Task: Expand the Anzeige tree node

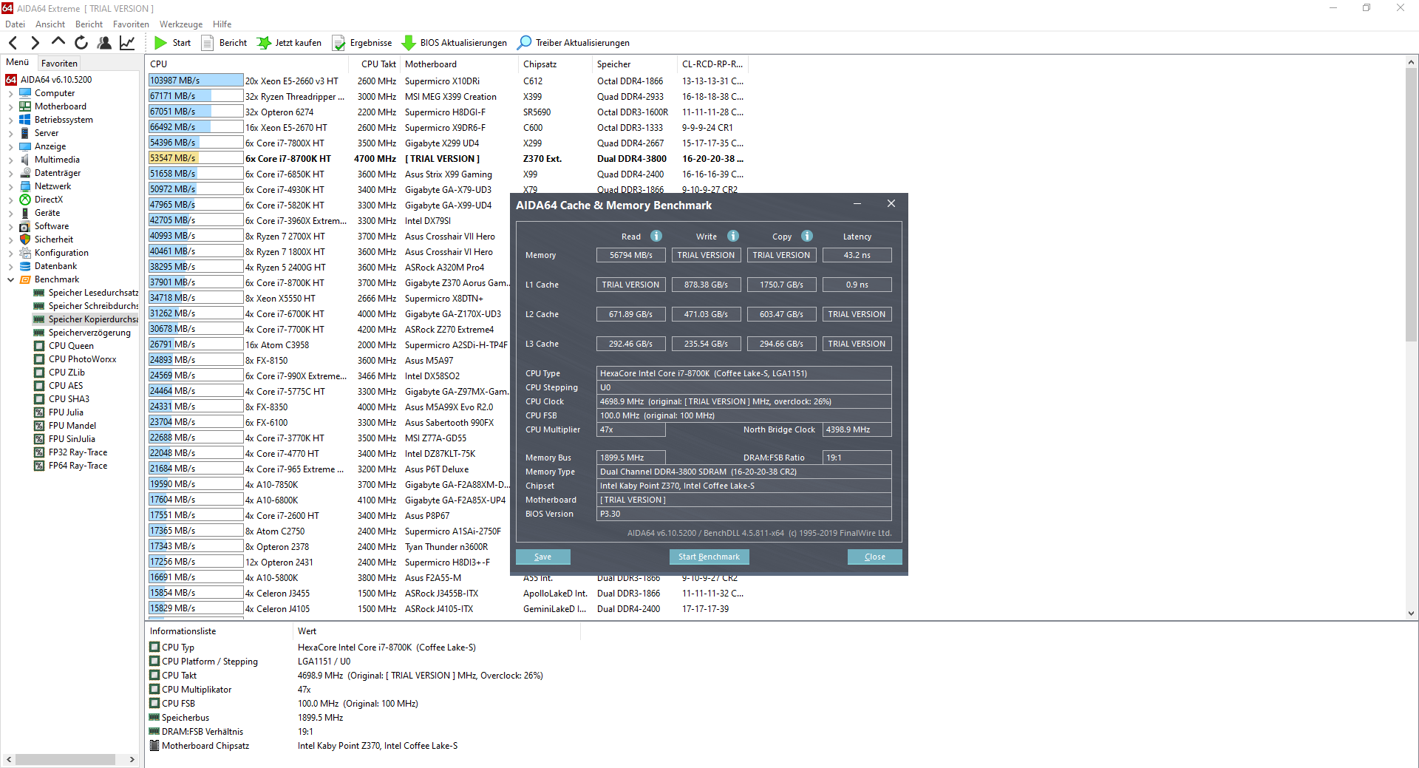Action: click(x=10, y=147)
